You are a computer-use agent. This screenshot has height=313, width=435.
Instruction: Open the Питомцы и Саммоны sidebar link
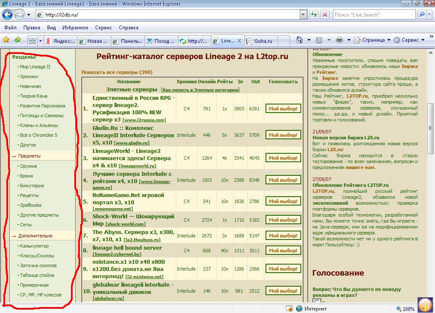coord(42,116)
